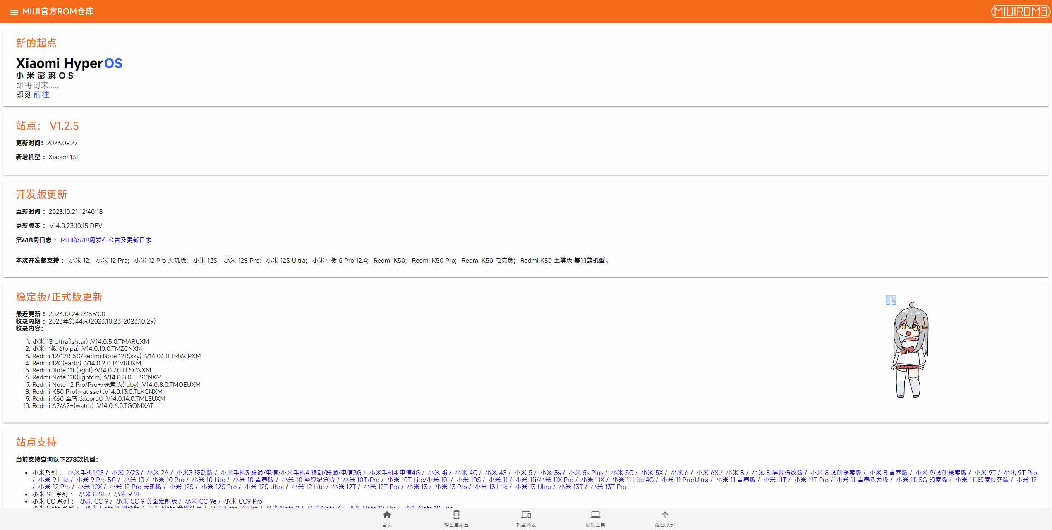Open the 小米 11 Pro/Ultra link

(685, 480)
